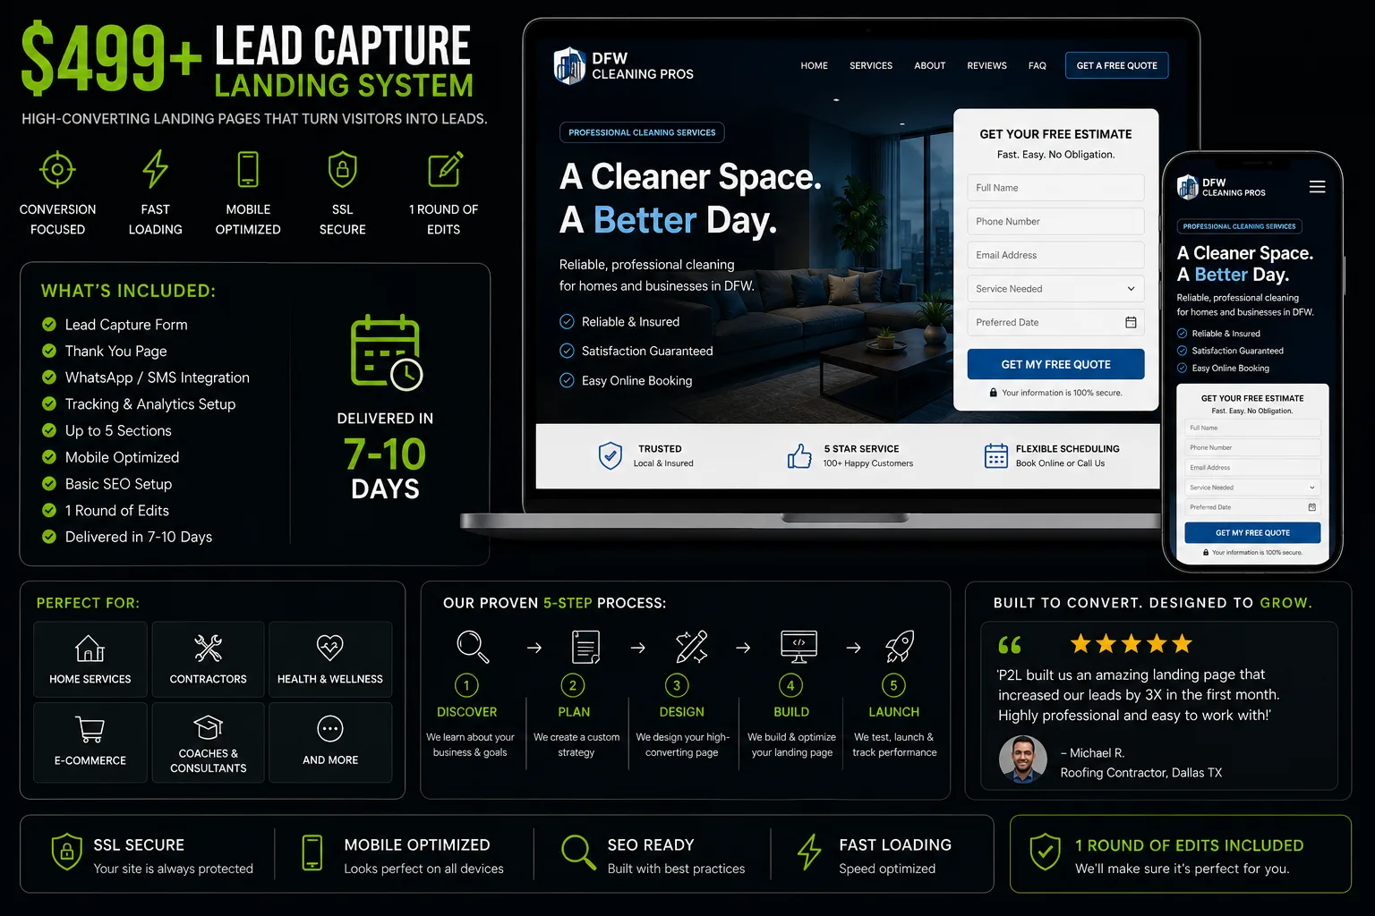The width and height of the screenshot is (1375, 916).
Task: Click Get My Free Quote in laptop form
Action: pos(1055,364)
